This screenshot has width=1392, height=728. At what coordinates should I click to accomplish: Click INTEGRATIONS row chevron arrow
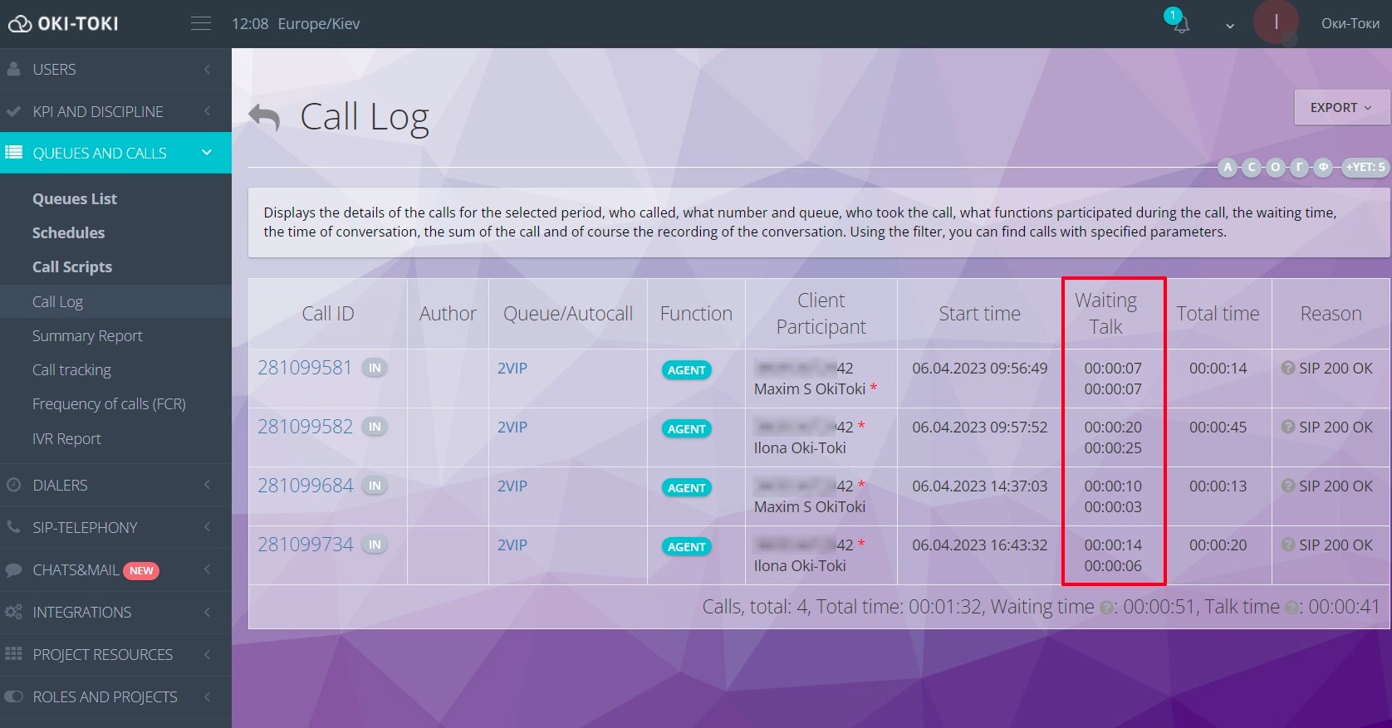coord(207,612)
